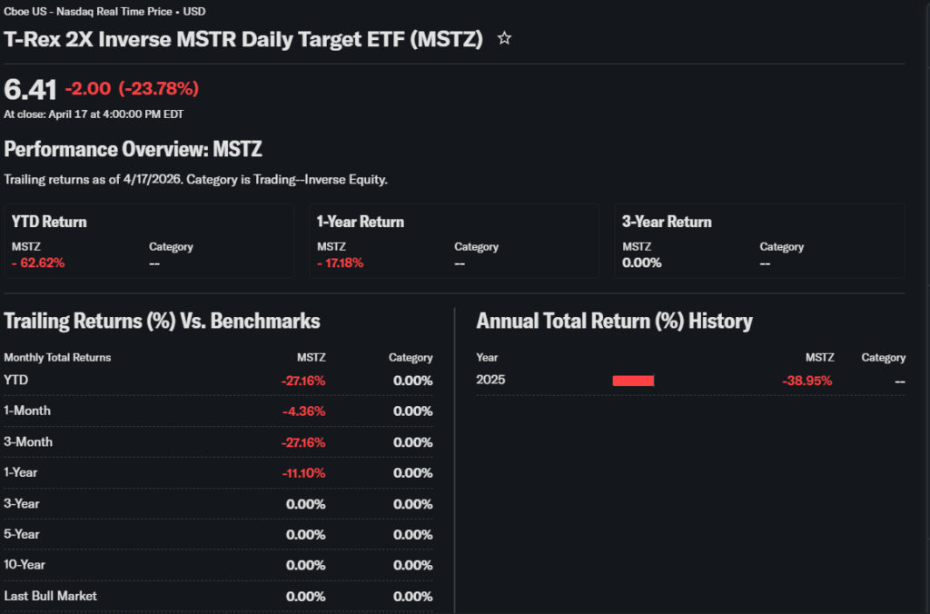Click the 2025 year row label
The width and height of the screenshot is (930, 614).
[x=490, y=380]
